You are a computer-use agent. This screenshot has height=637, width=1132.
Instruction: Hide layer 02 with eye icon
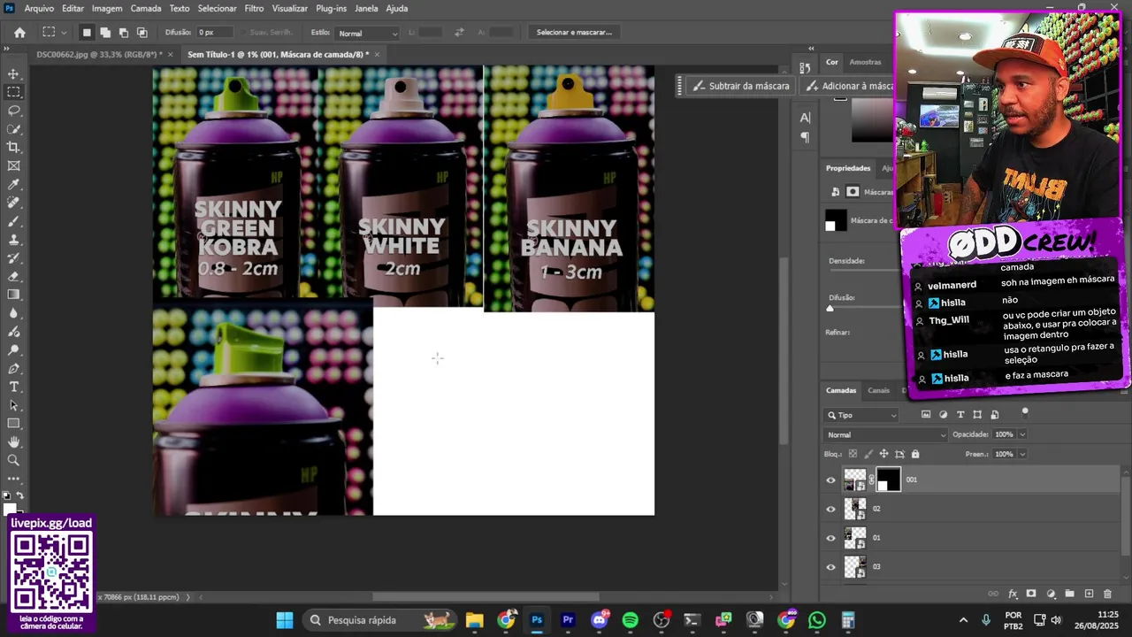point(830,509)
